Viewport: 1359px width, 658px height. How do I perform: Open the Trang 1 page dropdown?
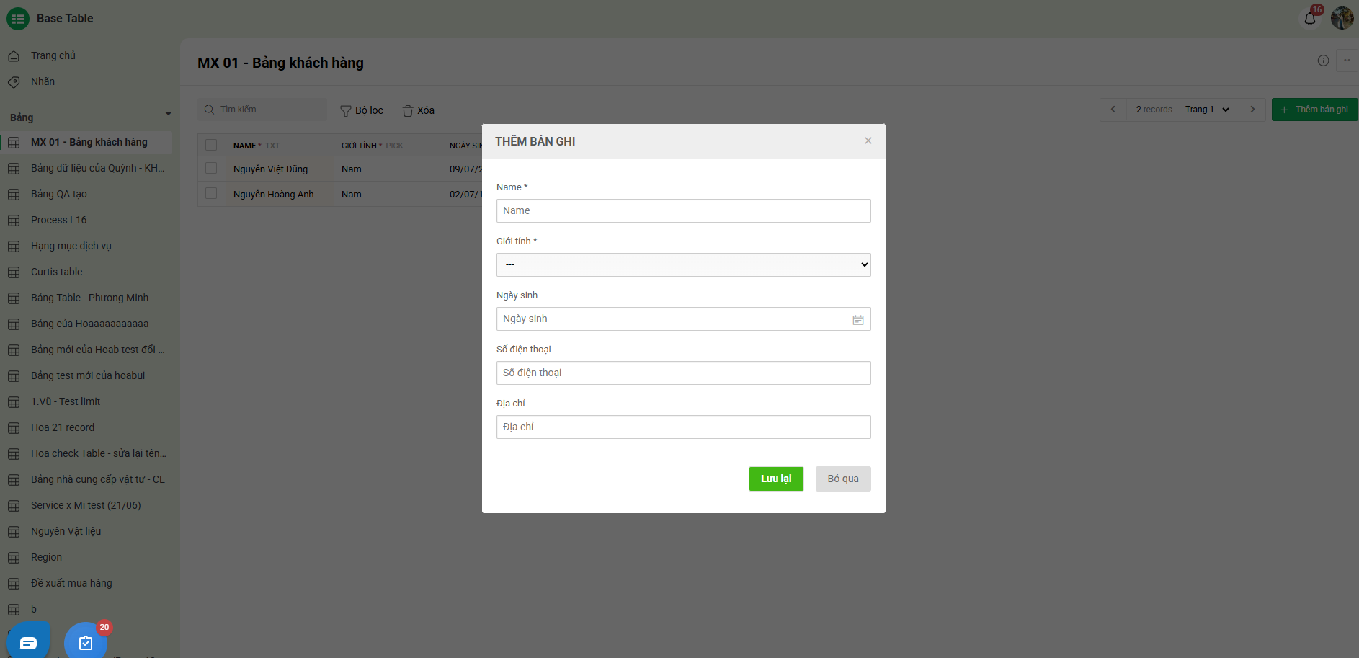click(1207, 110)
